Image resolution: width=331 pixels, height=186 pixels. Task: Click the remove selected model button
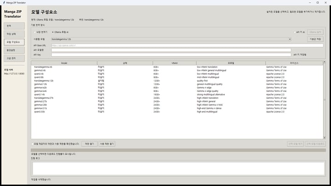click(296, 144)
